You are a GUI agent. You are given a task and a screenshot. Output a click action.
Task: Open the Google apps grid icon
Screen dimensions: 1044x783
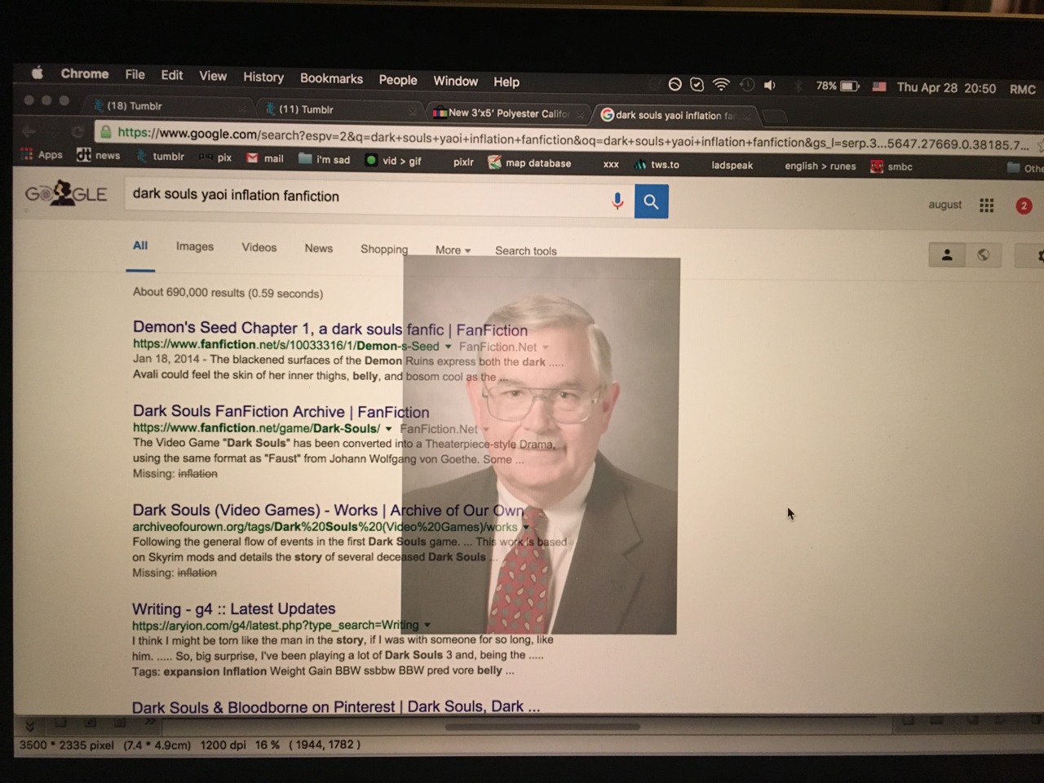coord(986,206)
